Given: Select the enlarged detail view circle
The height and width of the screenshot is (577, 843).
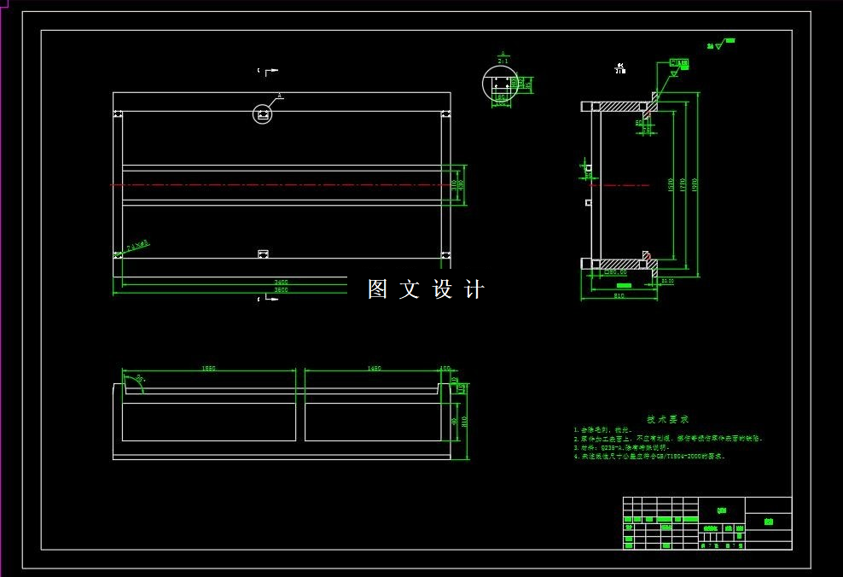Looking at the screenshot, I should point(501,84).
